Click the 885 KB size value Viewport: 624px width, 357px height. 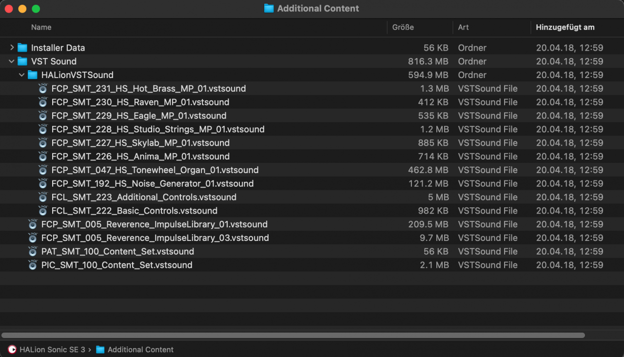coord(433,143)
